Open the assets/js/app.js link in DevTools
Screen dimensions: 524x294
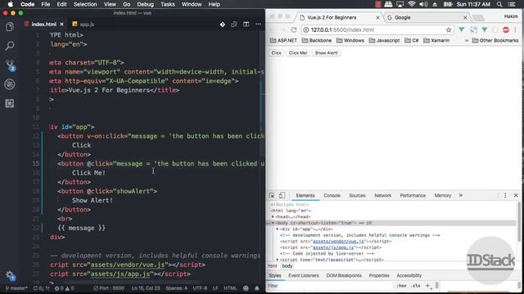(x=333, y=247)
